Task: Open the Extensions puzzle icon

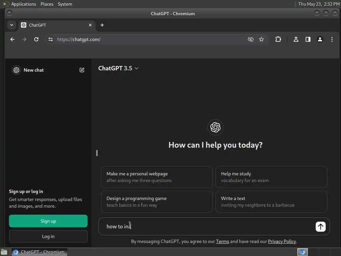Action: click(278, 39)
